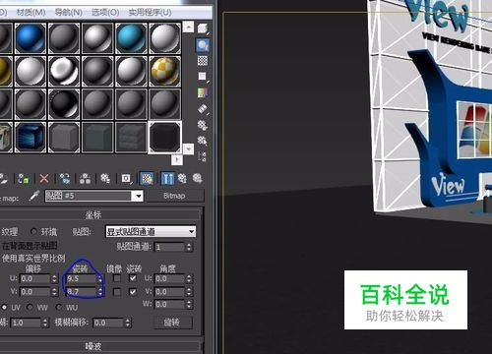Click sample slots scroll down arrow
The height and width of the screenshot is (354, 492).
[x=188, y=148]
